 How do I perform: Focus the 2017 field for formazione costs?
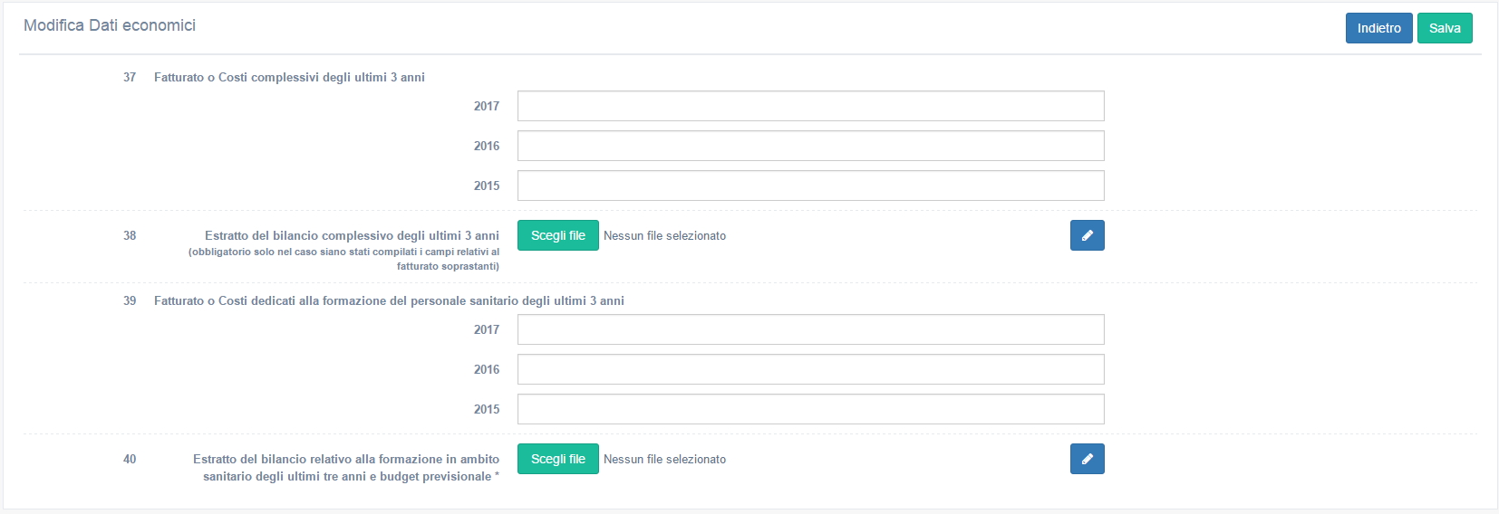810,329
